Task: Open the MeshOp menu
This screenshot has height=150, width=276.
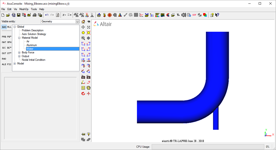Action: (x=24, y=9)
